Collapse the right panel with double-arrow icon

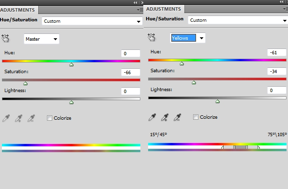282,1
